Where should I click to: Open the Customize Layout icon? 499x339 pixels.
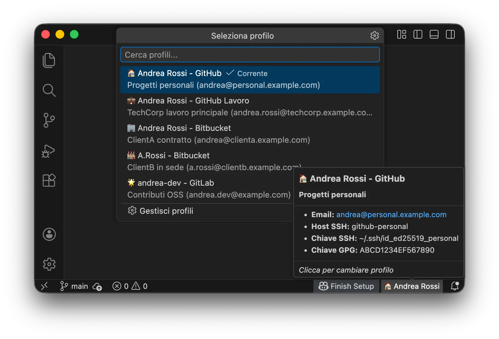(x=402, y=34)
